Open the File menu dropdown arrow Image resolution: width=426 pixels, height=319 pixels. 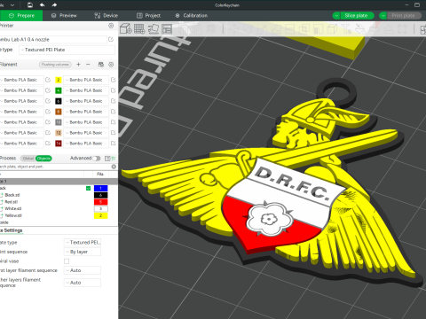[x=12, y=5]
